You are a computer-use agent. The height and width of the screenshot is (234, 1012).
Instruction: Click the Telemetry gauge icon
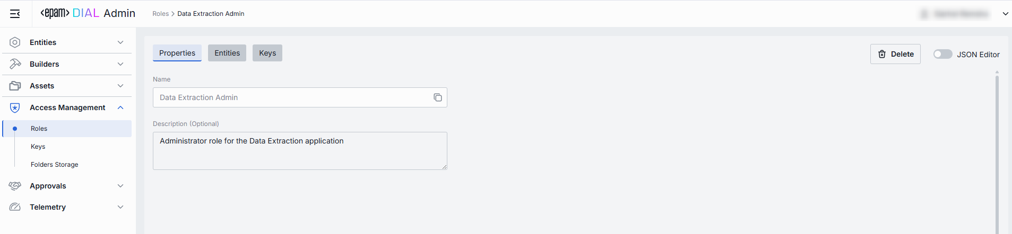15,207
